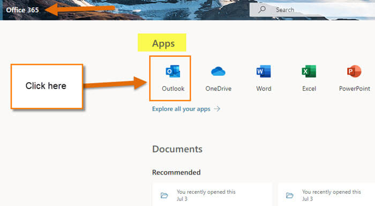Open the OneDrive cloud icon

pos(218,71)
